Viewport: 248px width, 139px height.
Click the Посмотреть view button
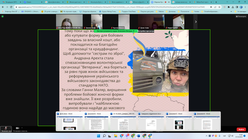tap(241, 16)
